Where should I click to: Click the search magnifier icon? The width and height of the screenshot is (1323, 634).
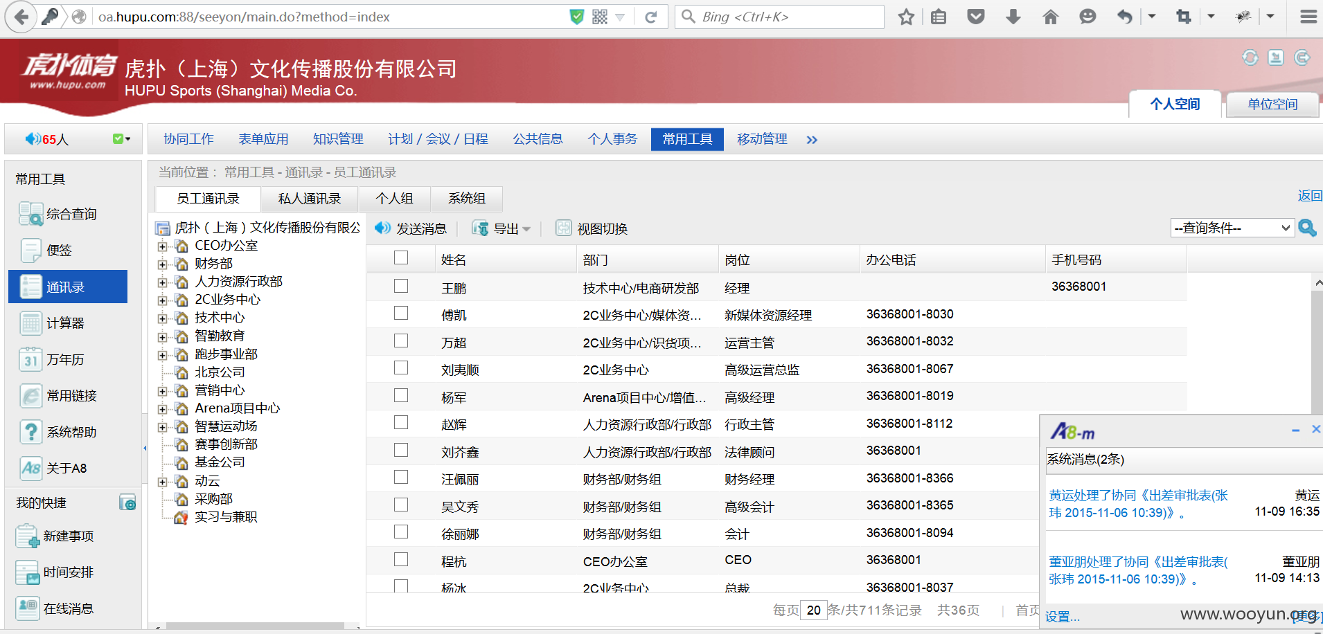tap(1307, 227)
